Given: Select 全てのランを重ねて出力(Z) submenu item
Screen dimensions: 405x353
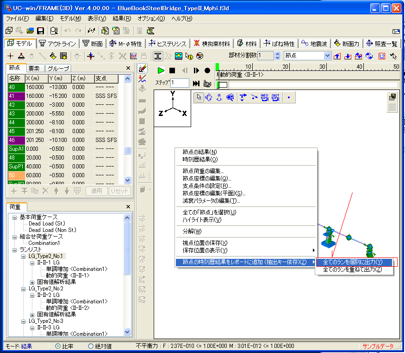Looking at the screenshot, I should pos(353,270).
